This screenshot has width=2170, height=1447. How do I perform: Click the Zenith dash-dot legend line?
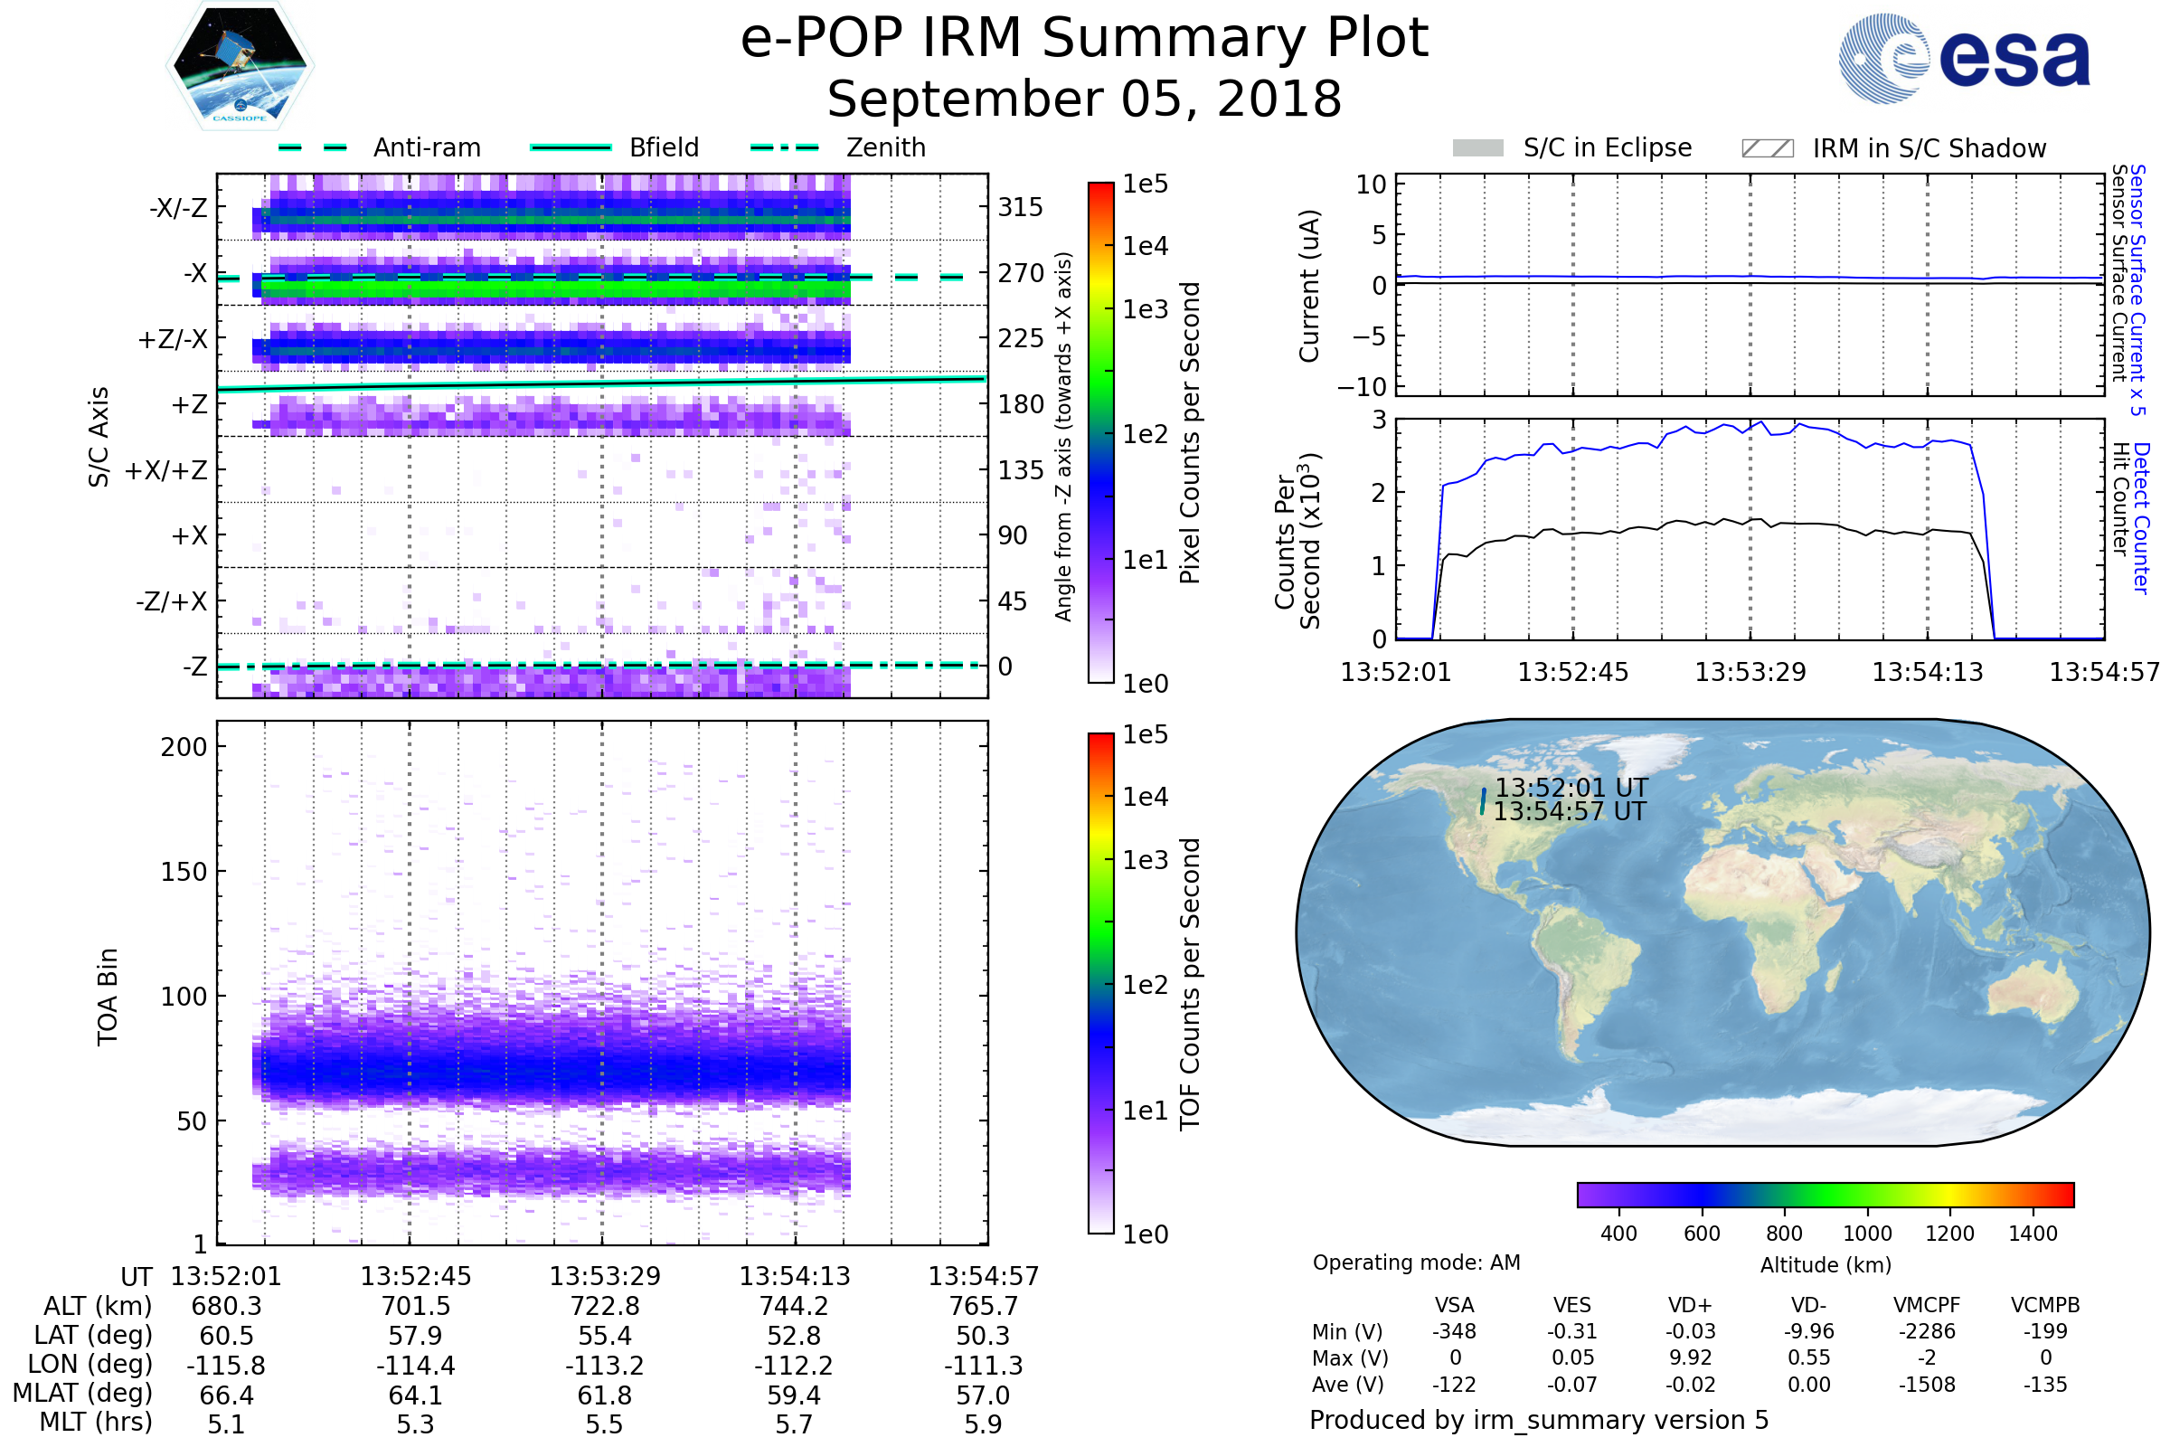[x=785, y=147]
